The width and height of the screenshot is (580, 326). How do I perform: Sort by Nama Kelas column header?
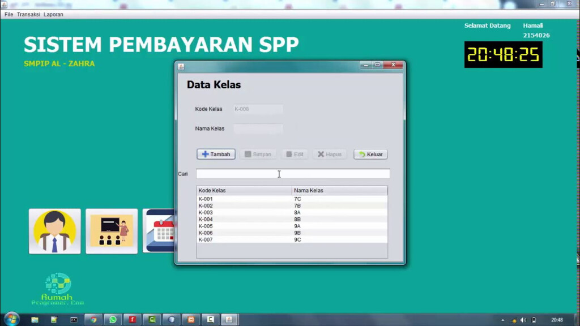coord(340,190)
